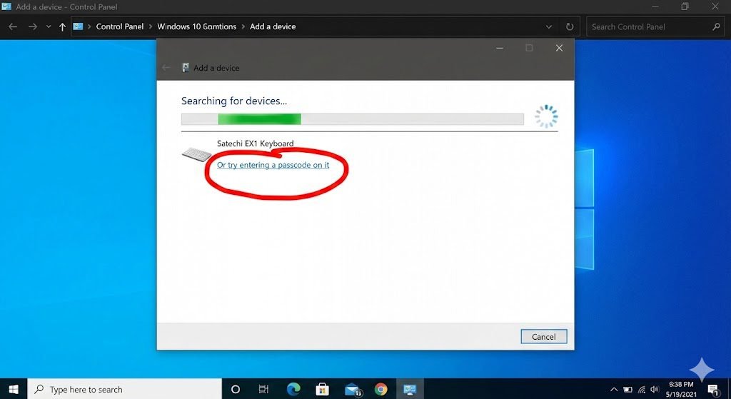
Task: Click the 'Or try entering a passcode on it' link
Action: click(x=273, y=165)
